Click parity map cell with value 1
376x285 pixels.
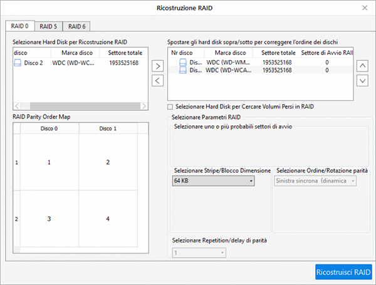tap(50, 162)
